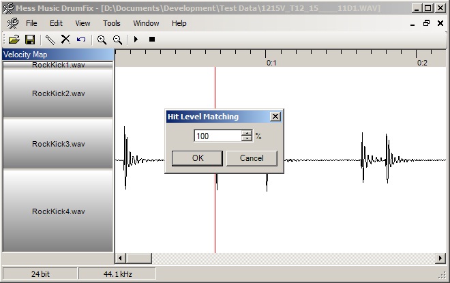Click the hit level percentage input field
The height and width of the screenshot is (283, 450).
click(217, 136)
